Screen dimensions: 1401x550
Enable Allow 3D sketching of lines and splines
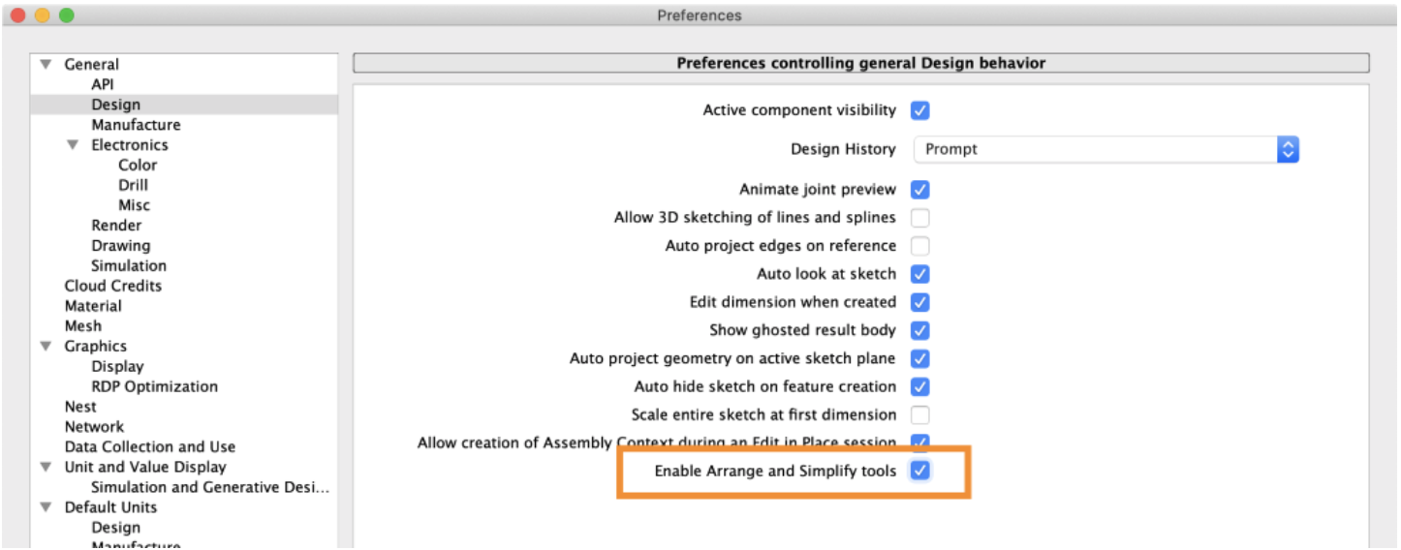pos(919,218)
